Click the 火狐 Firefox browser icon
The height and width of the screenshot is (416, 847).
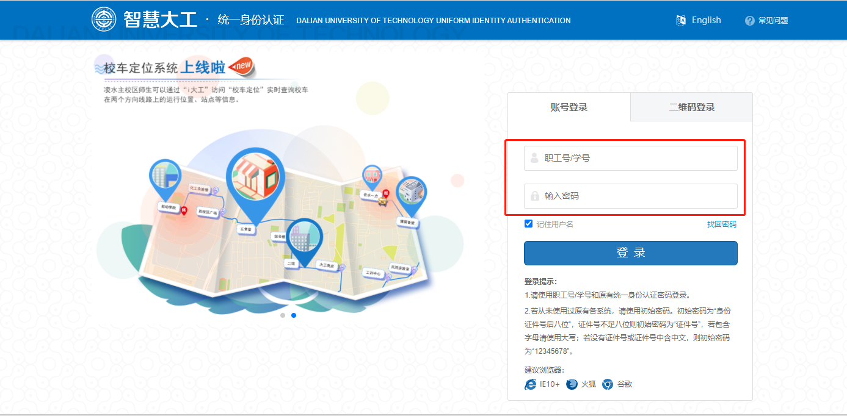coord(572,384)
